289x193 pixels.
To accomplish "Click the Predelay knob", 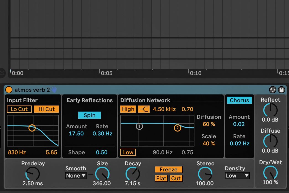I will 33,174.
